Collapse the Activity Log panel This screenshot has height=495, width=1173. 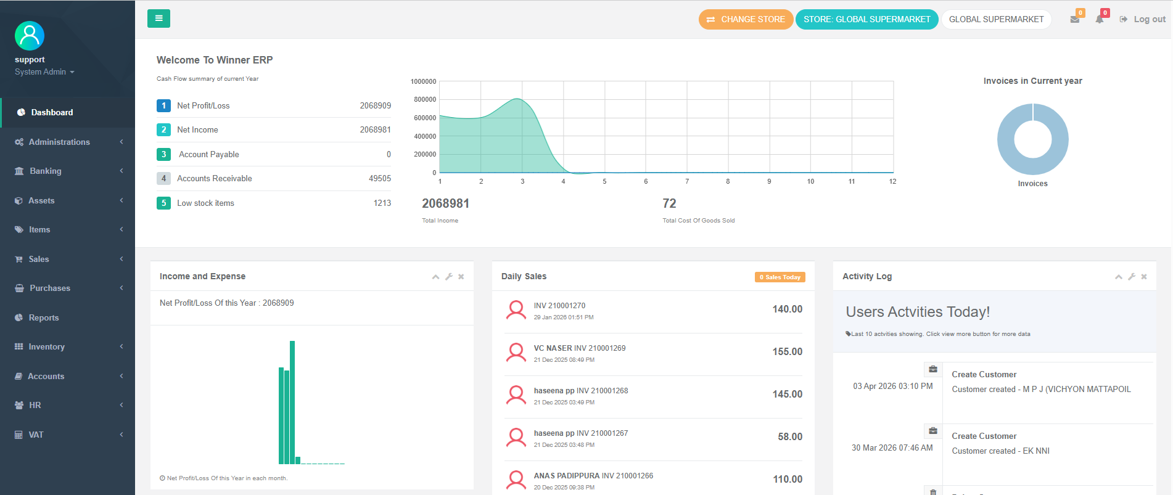(1118, 277)
